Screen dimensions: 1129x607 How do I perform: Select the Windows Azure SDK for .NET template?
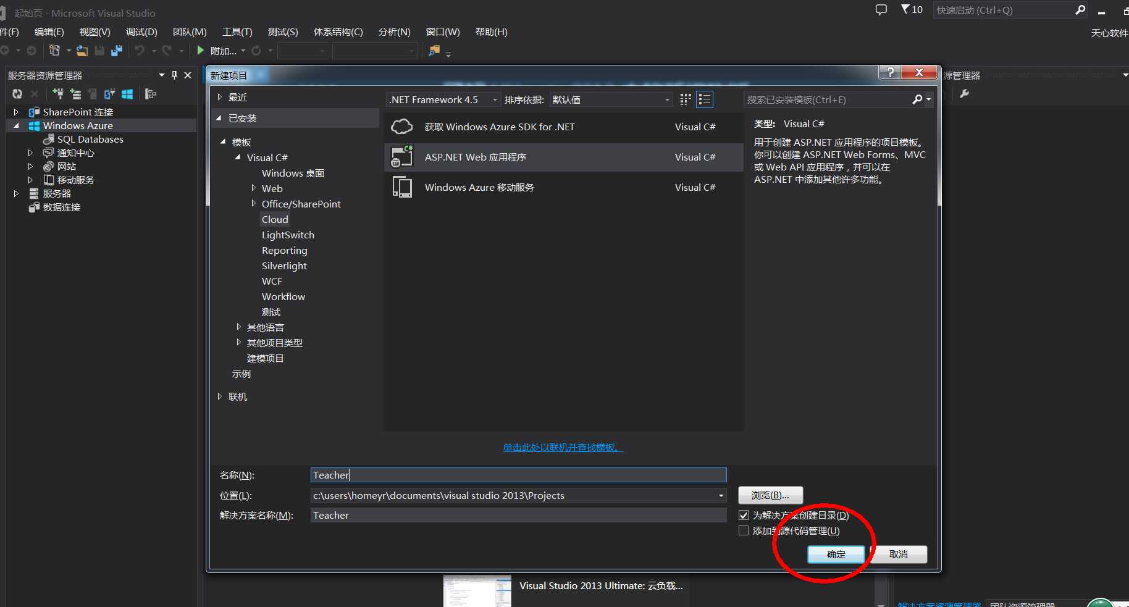pyautogui.click(x=563, y=127)
